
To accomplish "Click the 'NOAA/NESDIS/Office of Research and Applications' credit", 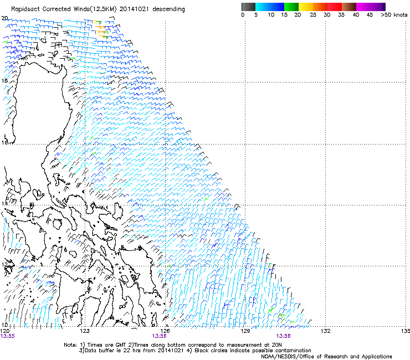I will 326,357.
